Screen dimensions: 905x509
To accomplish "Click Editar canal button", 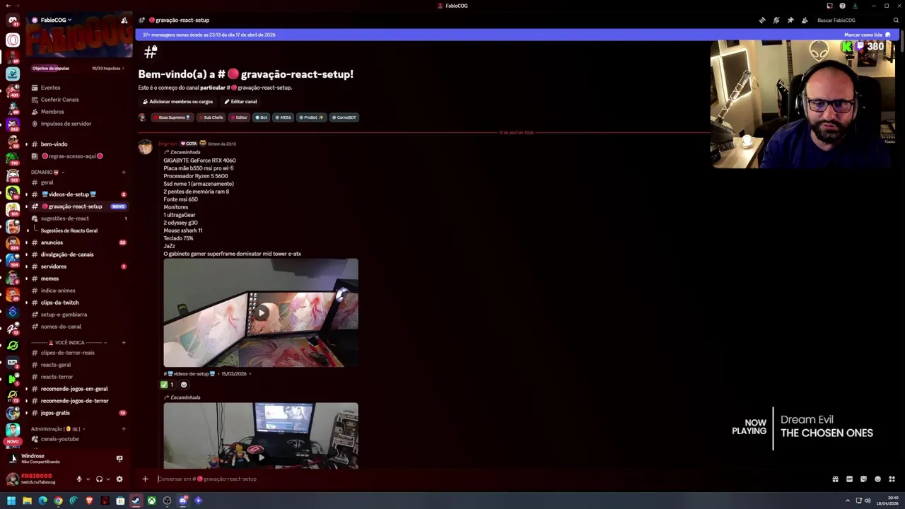I will pos(240,102).
